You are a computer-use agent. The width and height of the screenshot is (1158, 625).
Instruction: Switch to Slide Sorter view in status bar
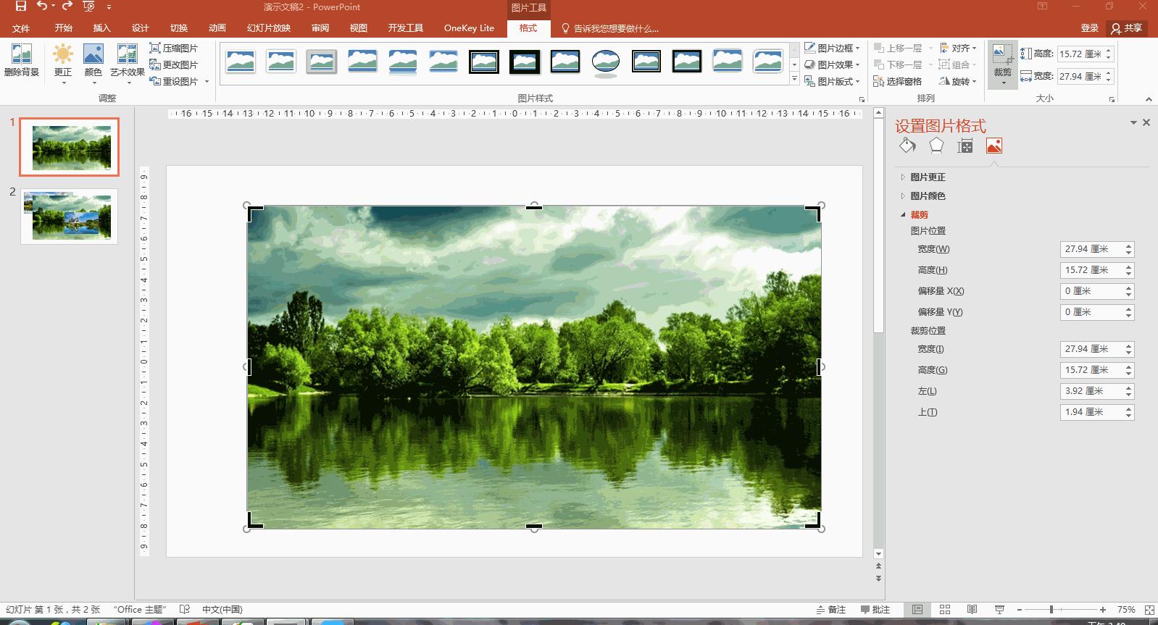click(x=945, y=610)
